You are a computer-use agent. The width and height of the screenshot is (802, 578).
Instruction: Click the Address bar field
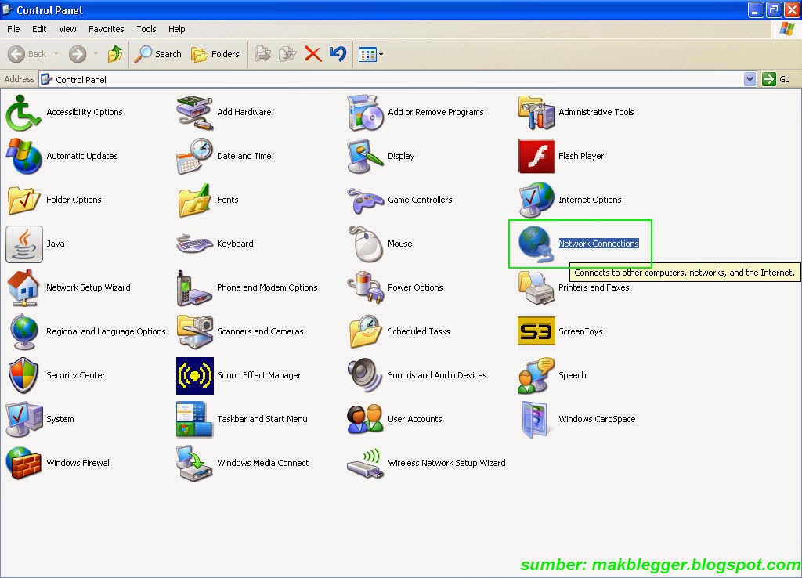[x=392, y=79]
